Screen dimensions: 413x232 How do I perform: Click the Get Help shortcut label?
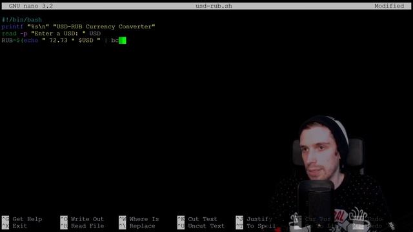[x=27, y=219]
